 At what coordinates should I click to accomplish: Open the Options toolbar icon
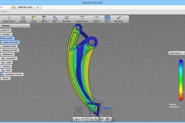click(x=44, y=18)
